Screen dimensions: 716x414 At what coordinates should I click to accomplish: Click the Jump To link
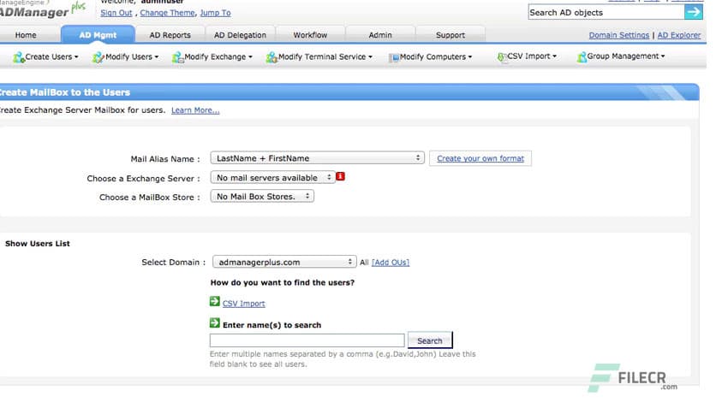[x=215, y=13]
